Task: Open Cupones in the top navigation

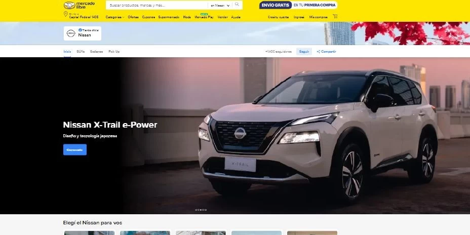Action: 148,17
